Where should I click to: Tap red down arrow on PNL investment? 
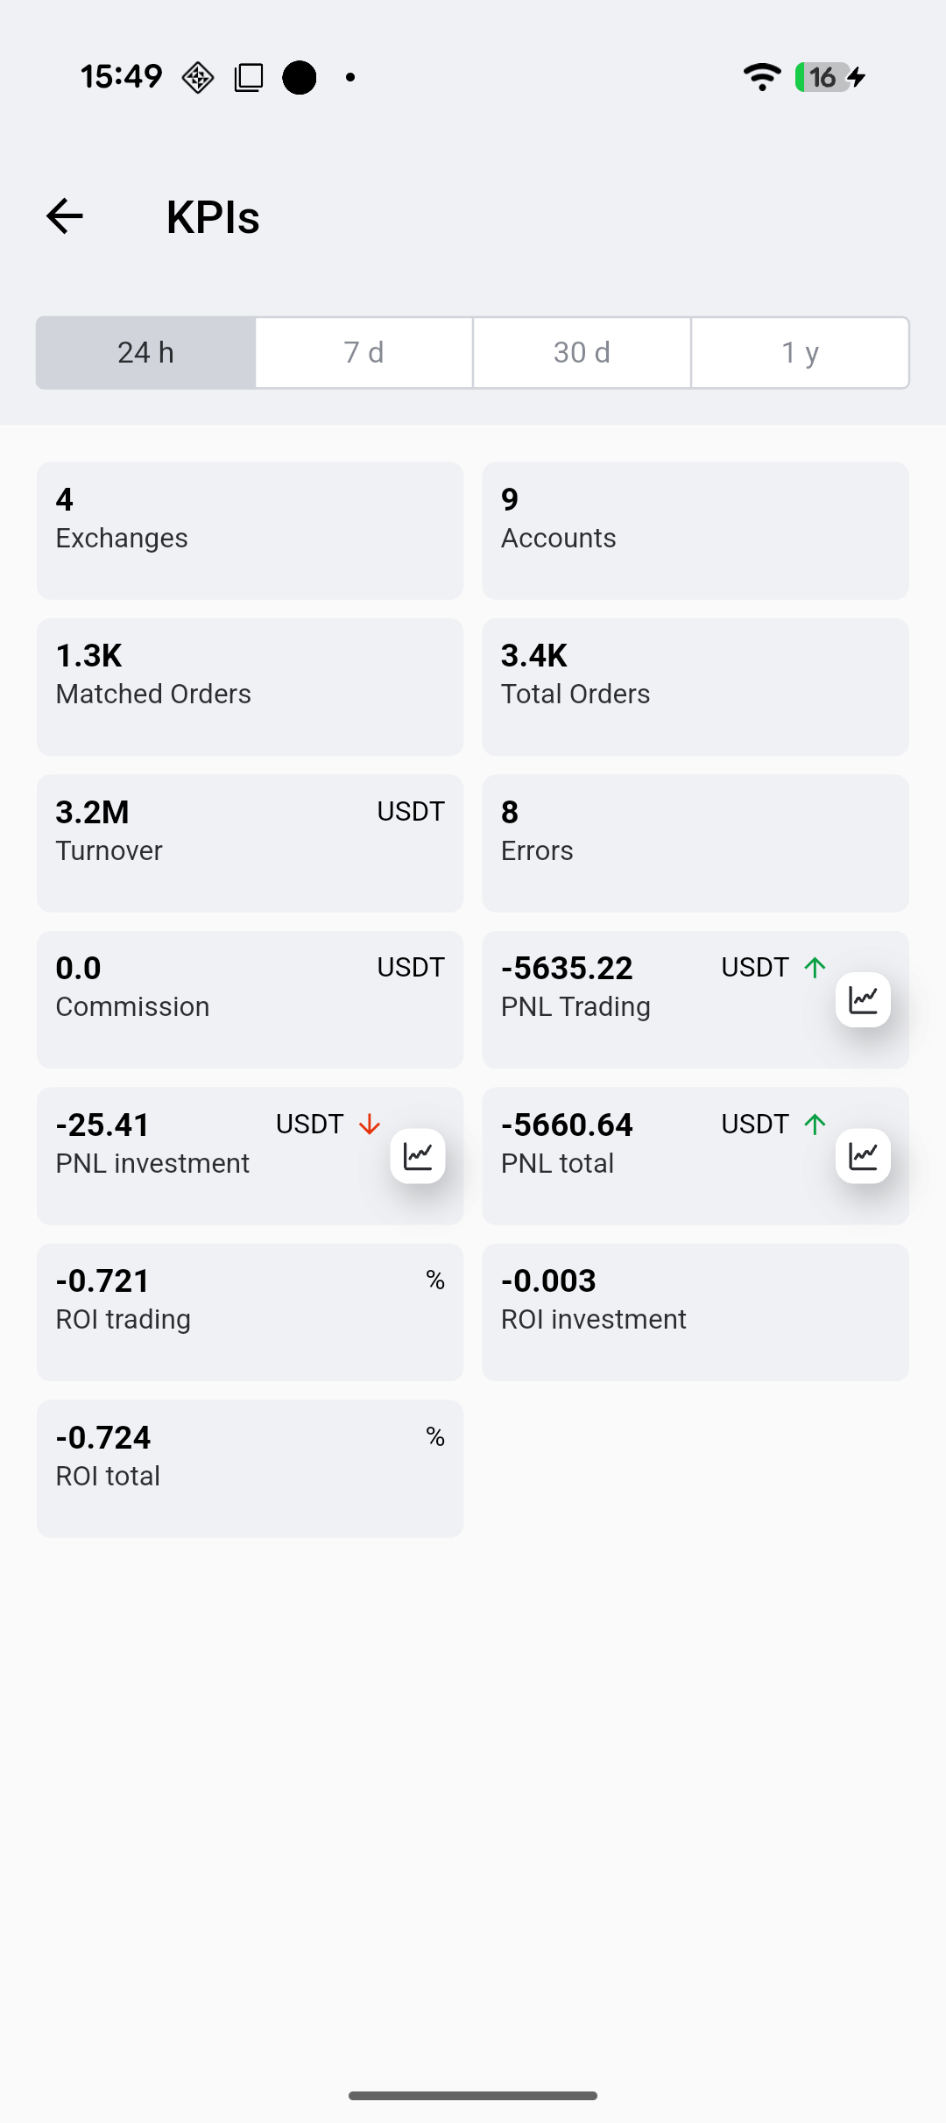coord(370,1125)
